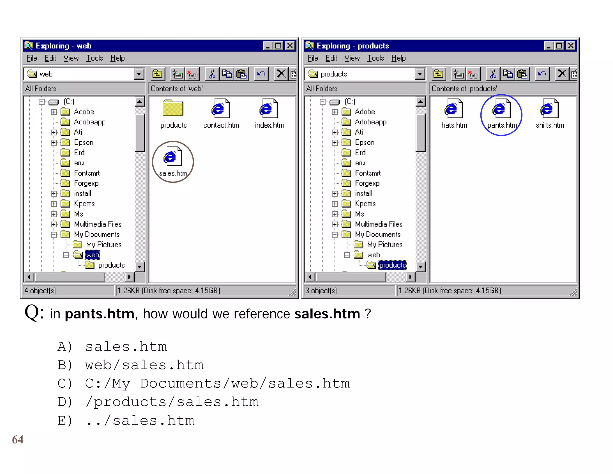Click Map Network Drive icon in web window

pyautogui.click(x=177, y=74)
